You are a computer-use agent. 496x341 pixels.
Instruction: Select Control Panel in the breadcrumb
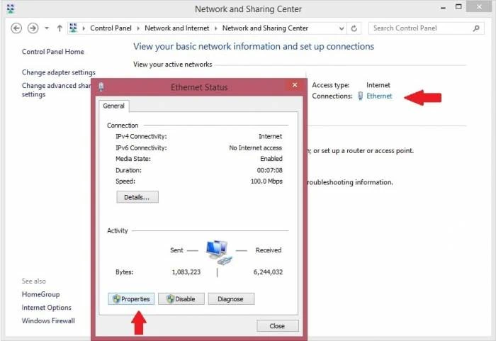(111, 28)
